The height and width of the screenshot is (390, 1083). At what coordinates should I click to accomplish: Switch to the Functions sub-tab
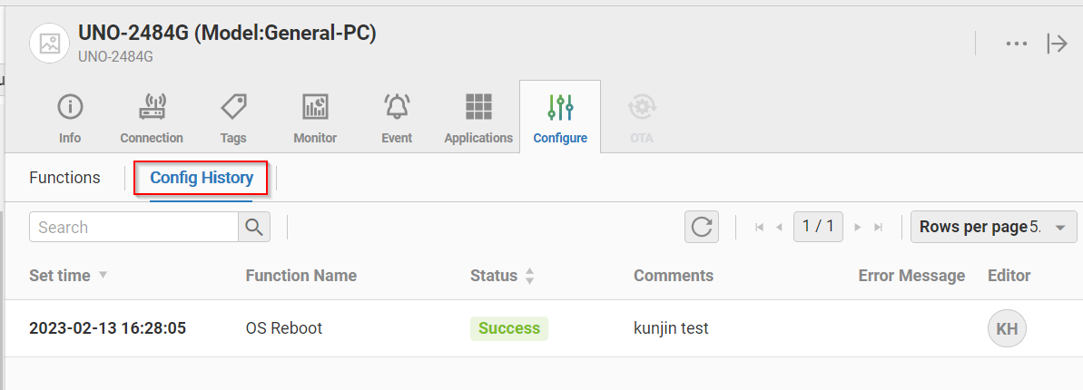(x=65, y=178)
